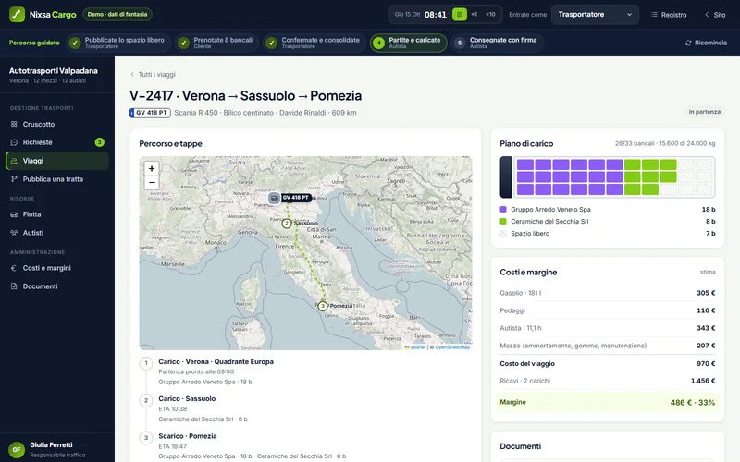Viewport: 740px width, 462px height.
Task: Open the OpenStreetMap attribution link
Action: [452, 347]
